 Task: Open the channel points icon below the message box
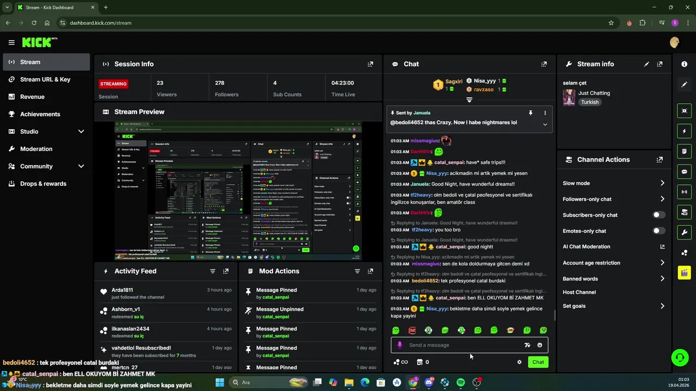tap(400, 362)
